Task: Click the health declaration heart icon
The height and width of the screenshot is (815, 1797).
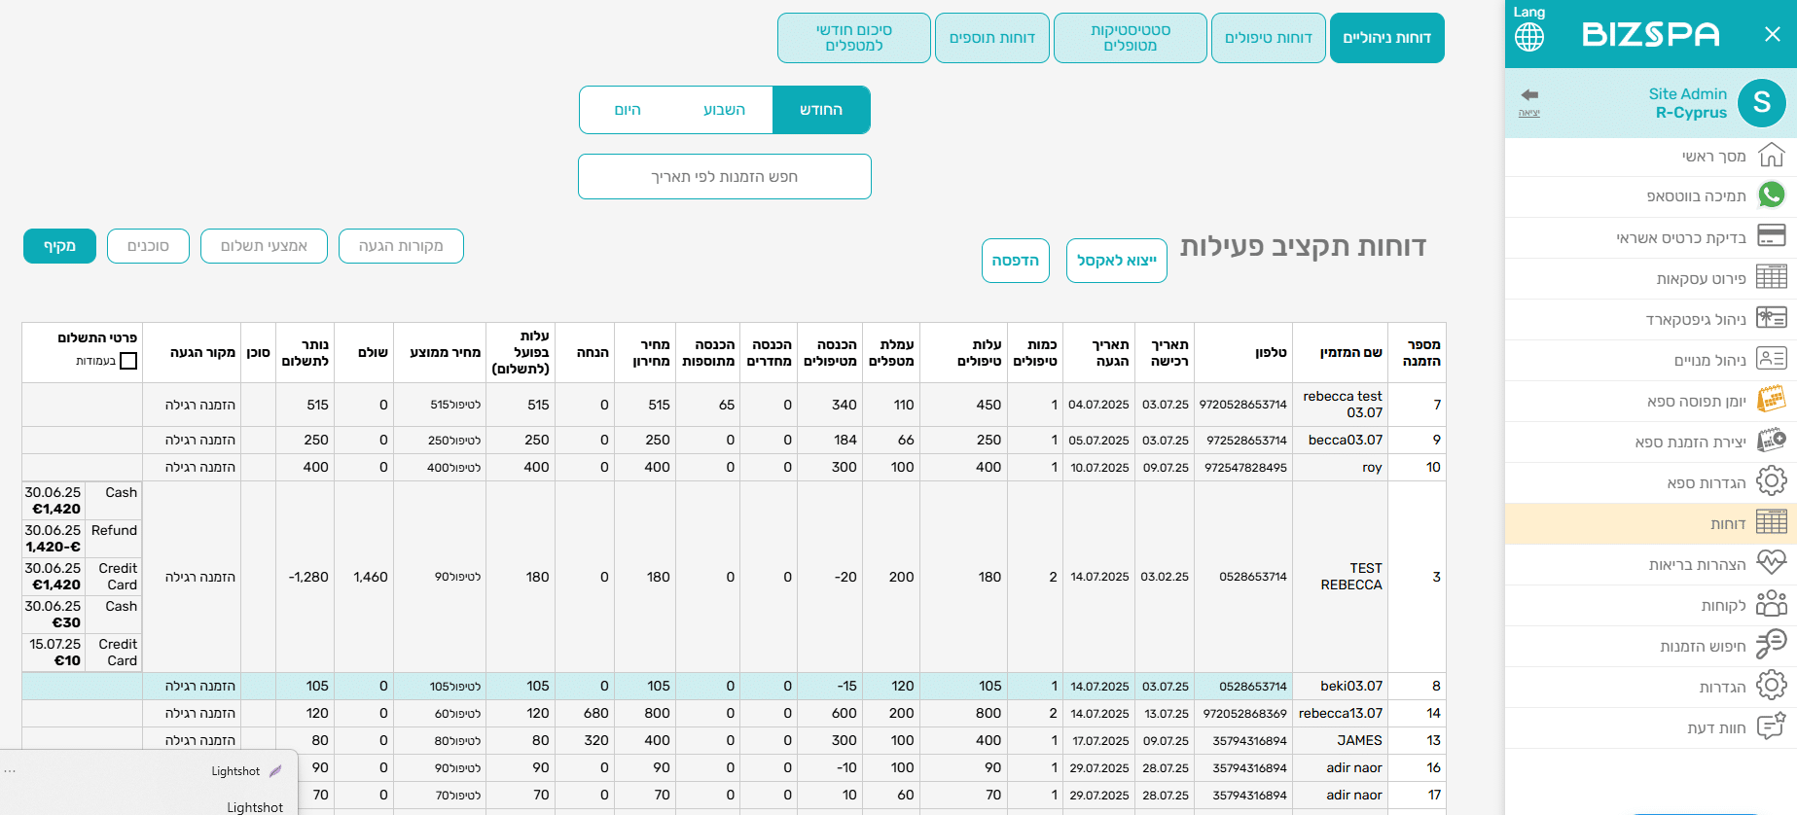Action: pos(1771,564)
